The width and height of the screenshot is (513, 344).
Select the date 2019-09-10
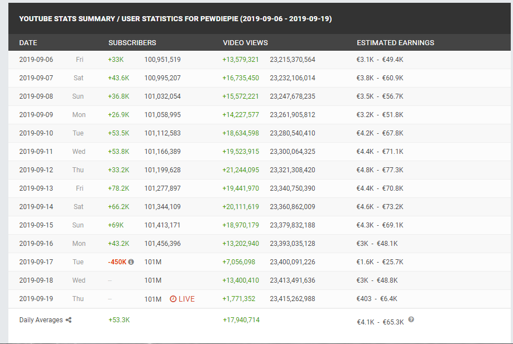(x=36, y=133)
